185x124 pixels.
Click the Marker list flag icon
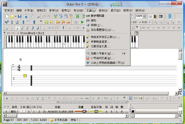tap(52, 22)
